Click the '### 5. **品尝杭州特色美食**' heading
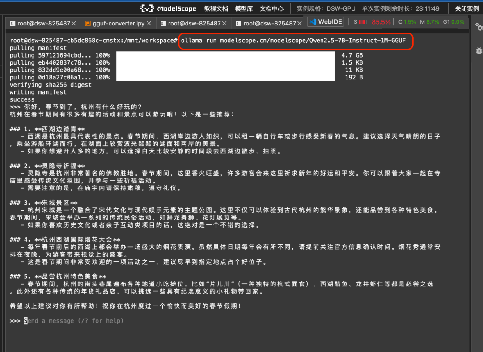Screen dimensions: 483x352 coord(58,277)
